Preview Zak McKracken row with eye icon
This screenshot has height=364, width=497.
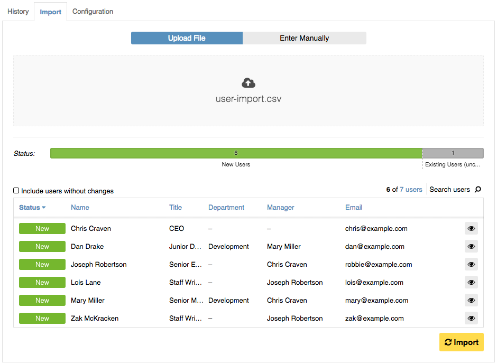pos(471,318)
